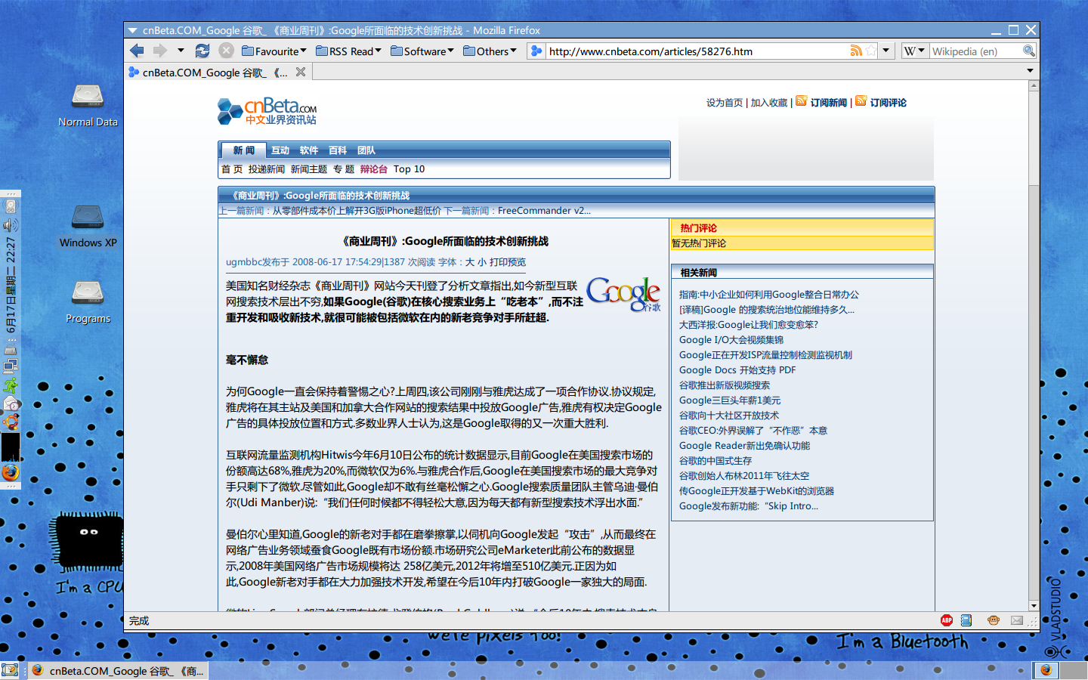This screenshot has width=1088, height=680.
Task: Click the address bar URL field
Action: coord(695,51)
